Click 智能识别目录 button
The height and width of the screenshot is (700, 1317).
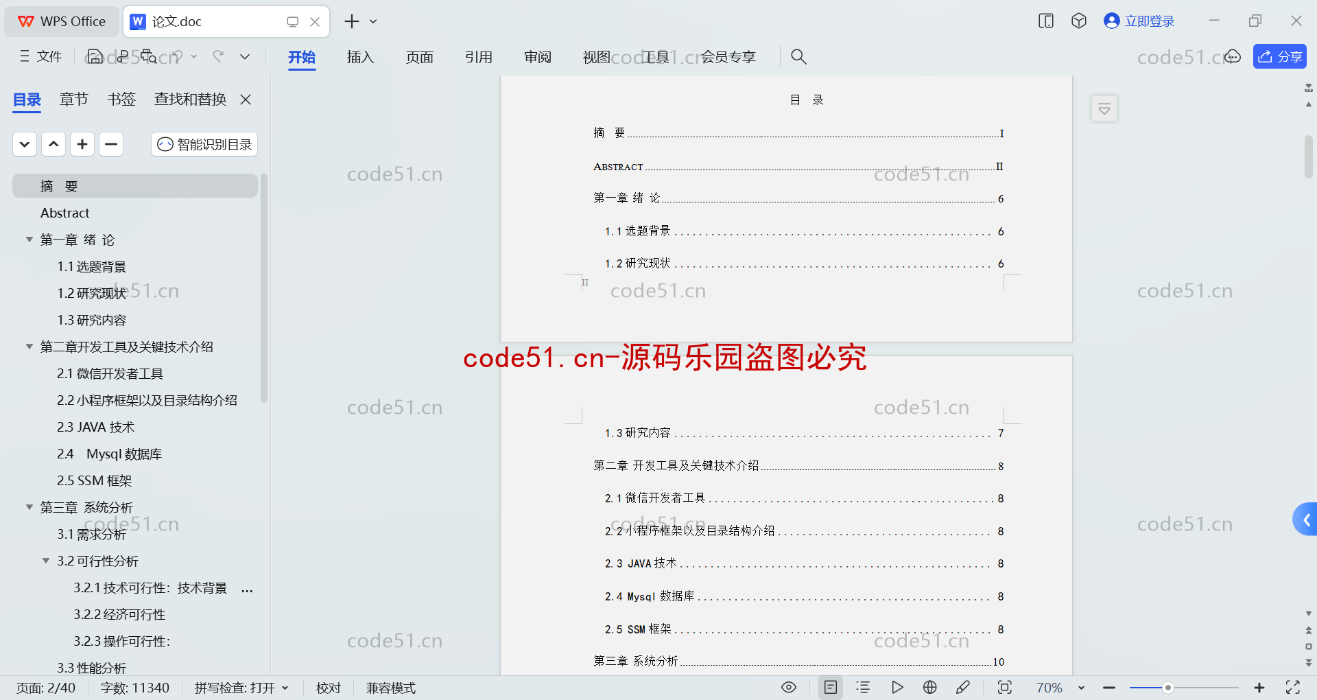click(x=204, y=144)
